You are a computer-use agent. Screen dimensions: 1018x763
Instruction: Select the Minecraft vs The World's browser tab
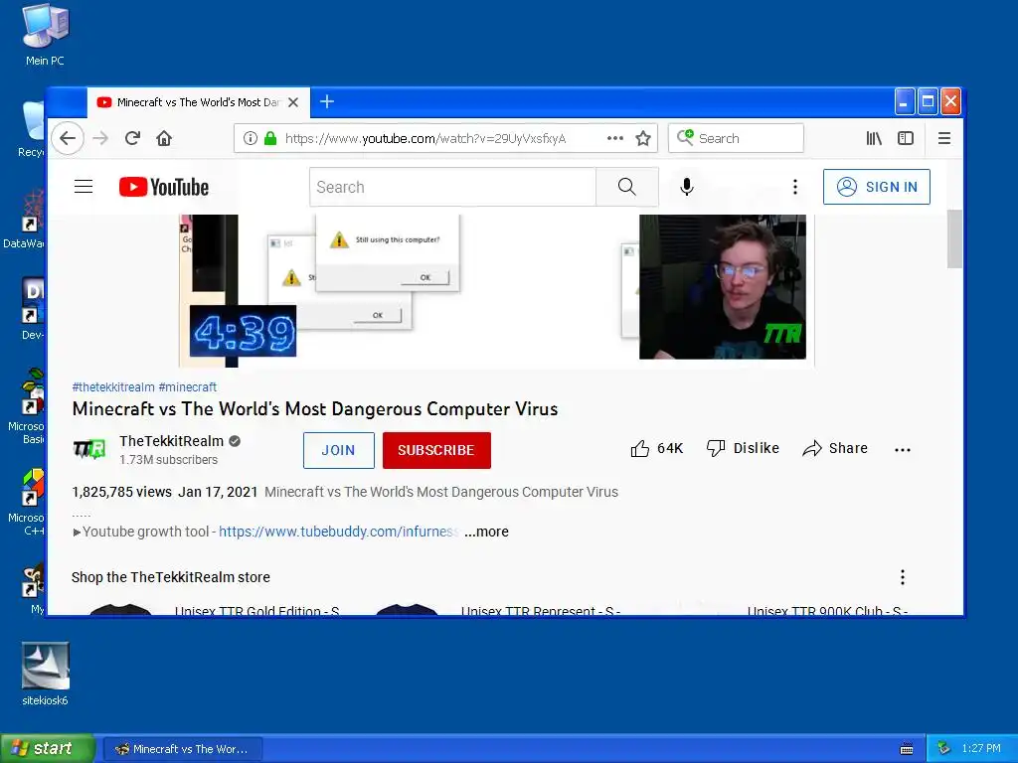tap(198, 102)
